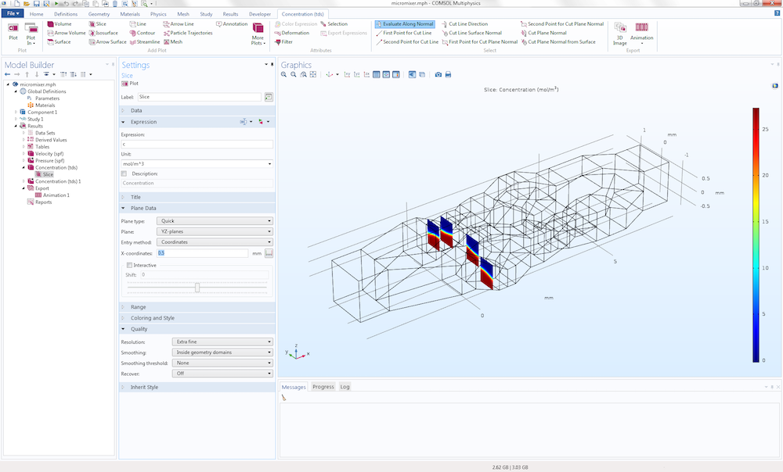Add a Particle Trajectories plot
Viewport: 783px width, 472px height.
click(x=188, y=33)
